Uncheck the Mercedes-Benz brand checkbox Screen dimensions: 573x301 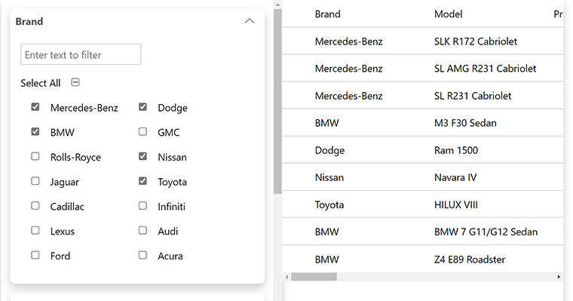tap(35, 107)
